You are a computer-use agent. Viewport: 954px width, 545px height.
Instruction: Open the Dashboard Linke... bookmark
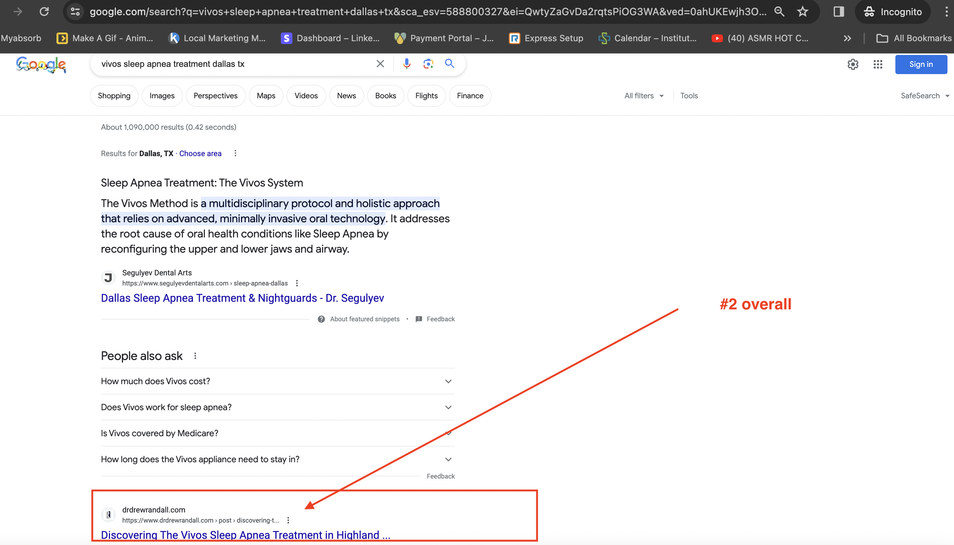pyautogui.click(x=331, y=38)
